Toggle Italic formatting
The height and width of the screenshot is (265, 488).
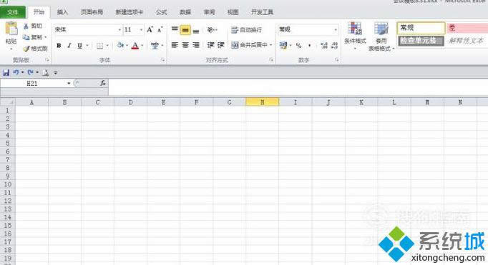click(69, 46)
